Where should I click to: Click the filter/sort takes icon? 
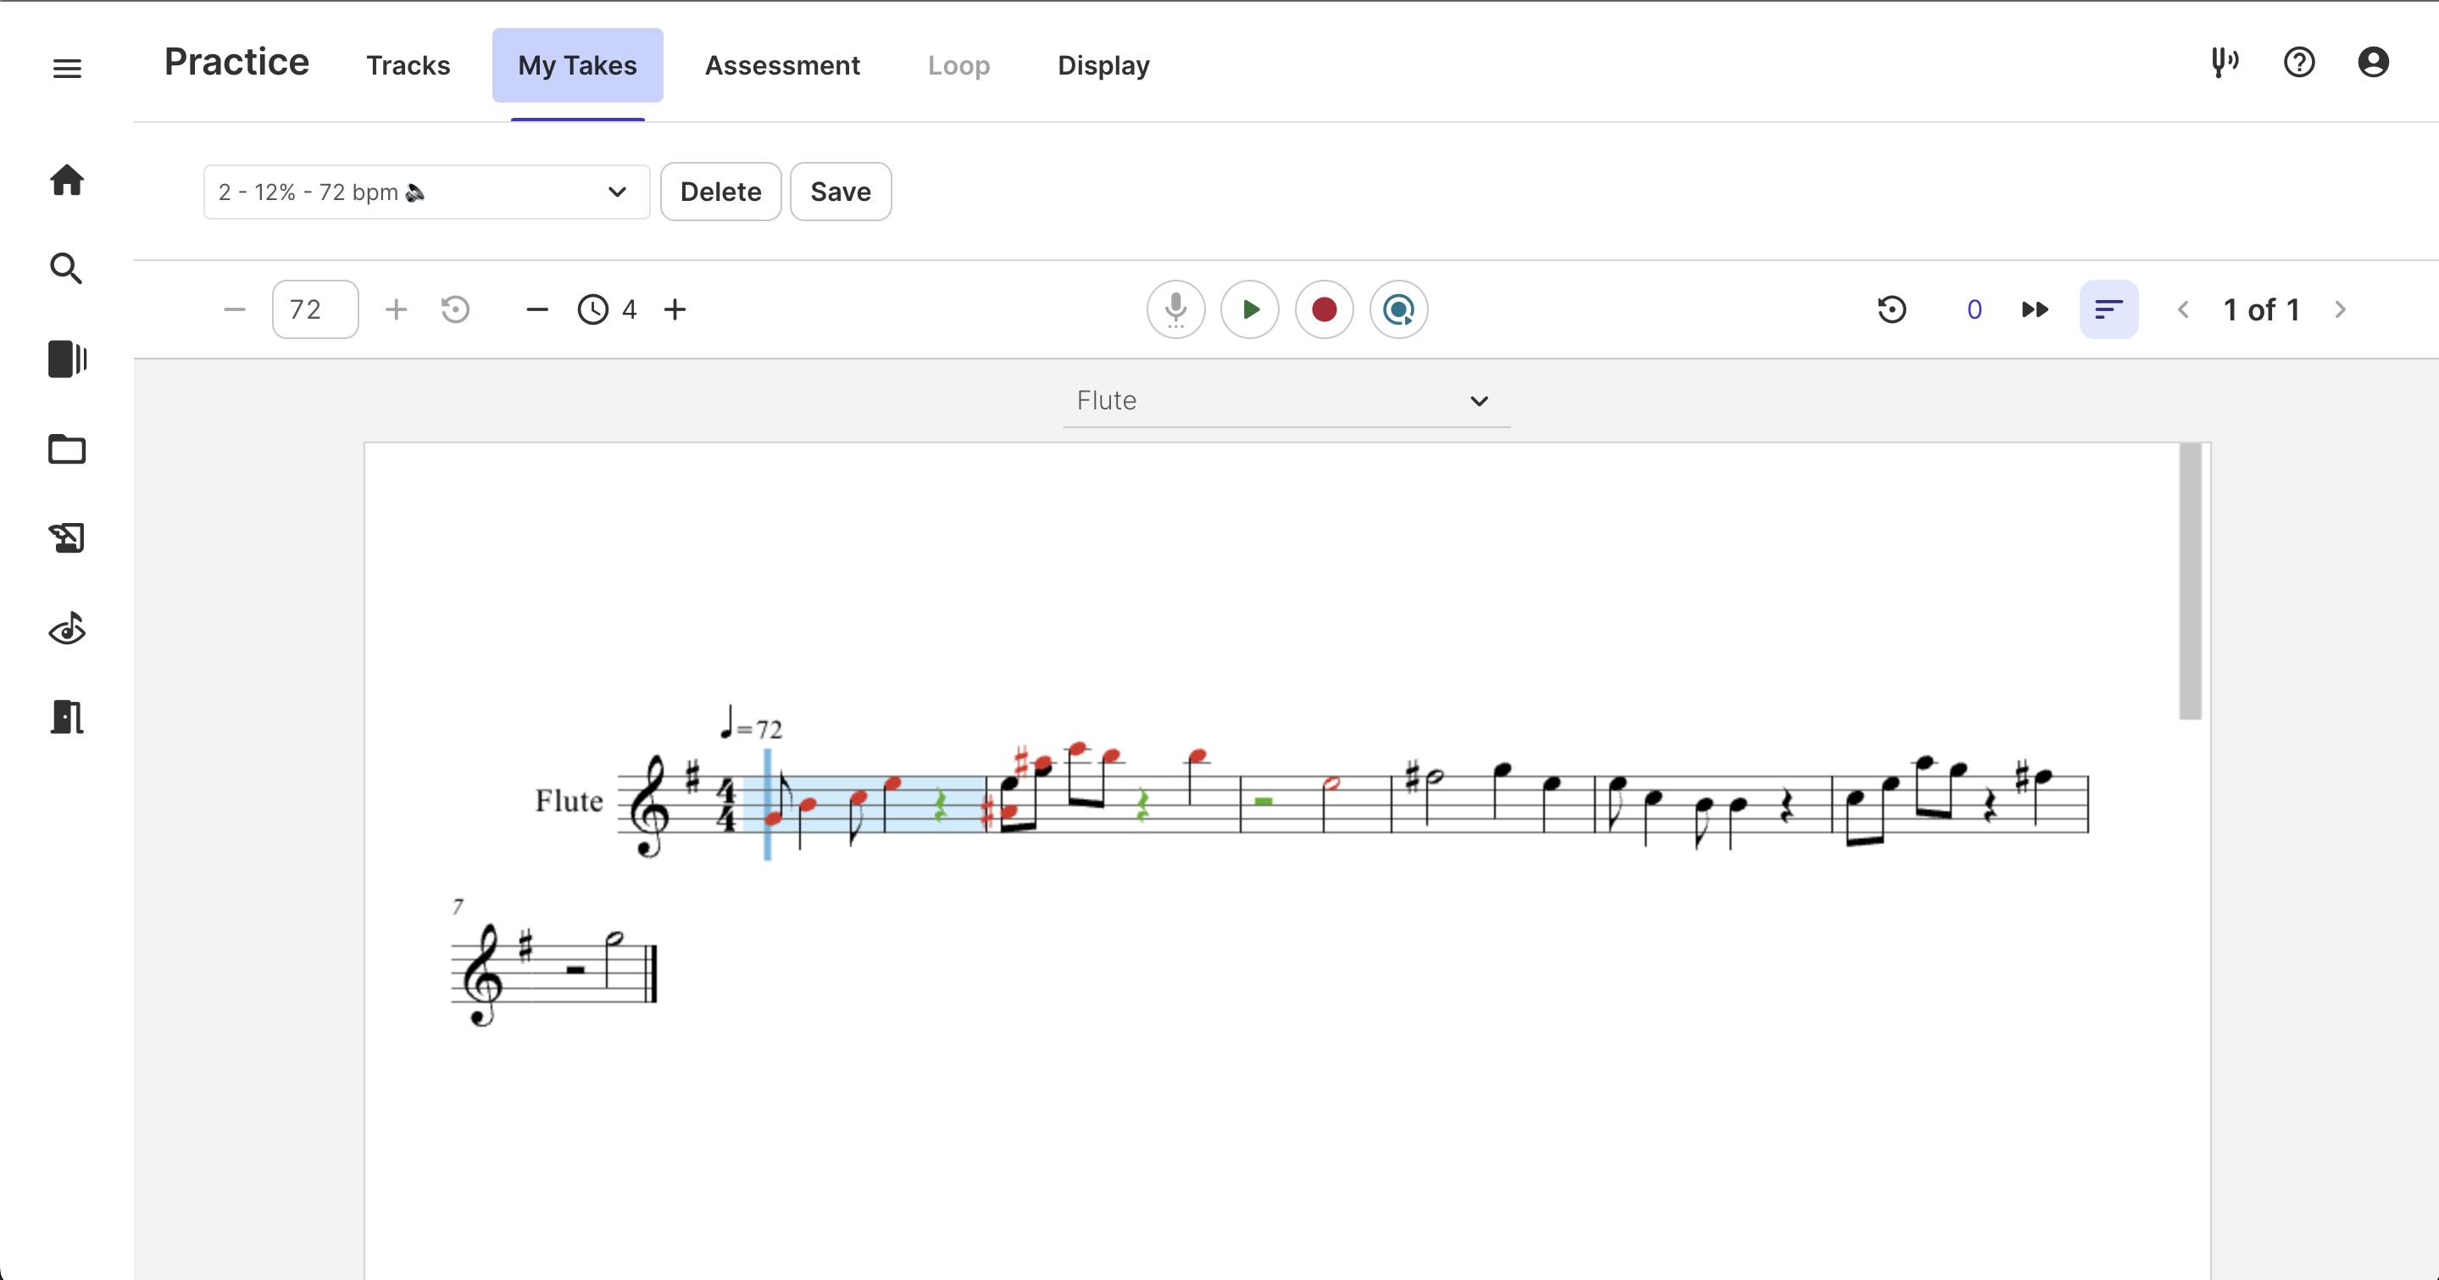[x=2107, y=310]
